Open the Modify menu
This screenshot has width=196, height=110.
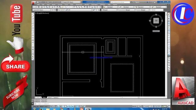(x=87, y=5)
